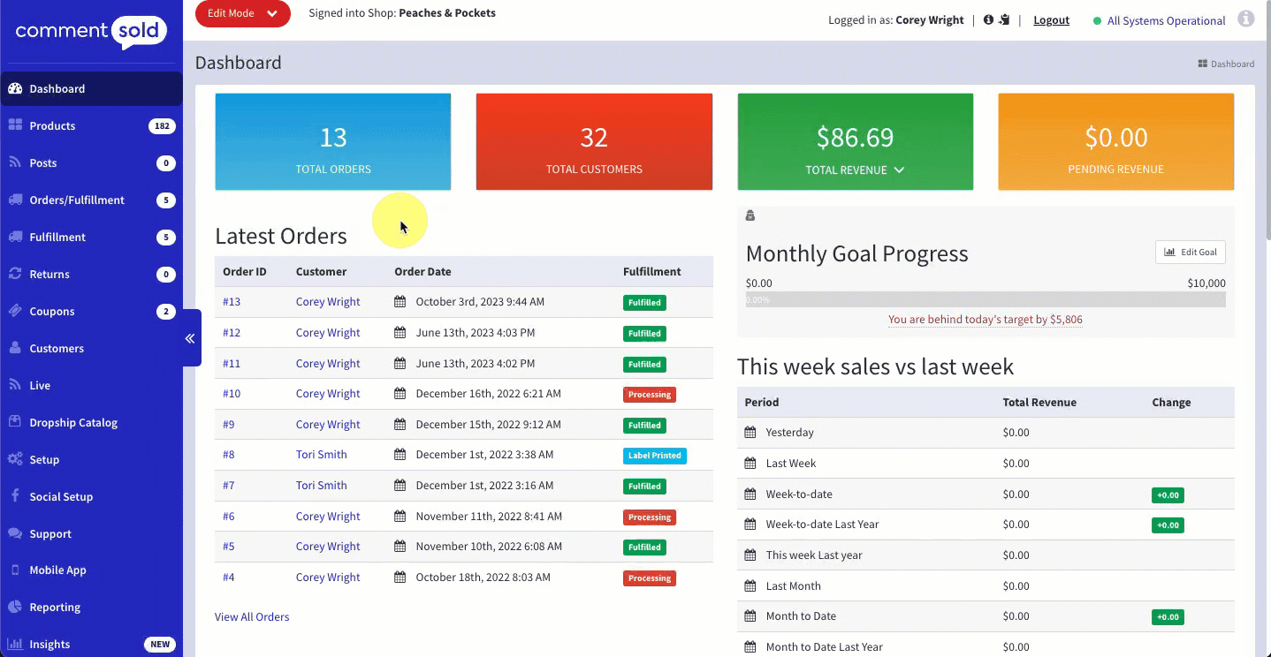Click the Edit Goal button
Viewport: 1271px width, 657px height.
tap(1190, 252)
